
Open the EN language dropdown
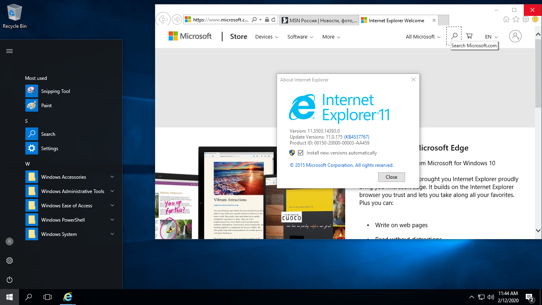491,37
